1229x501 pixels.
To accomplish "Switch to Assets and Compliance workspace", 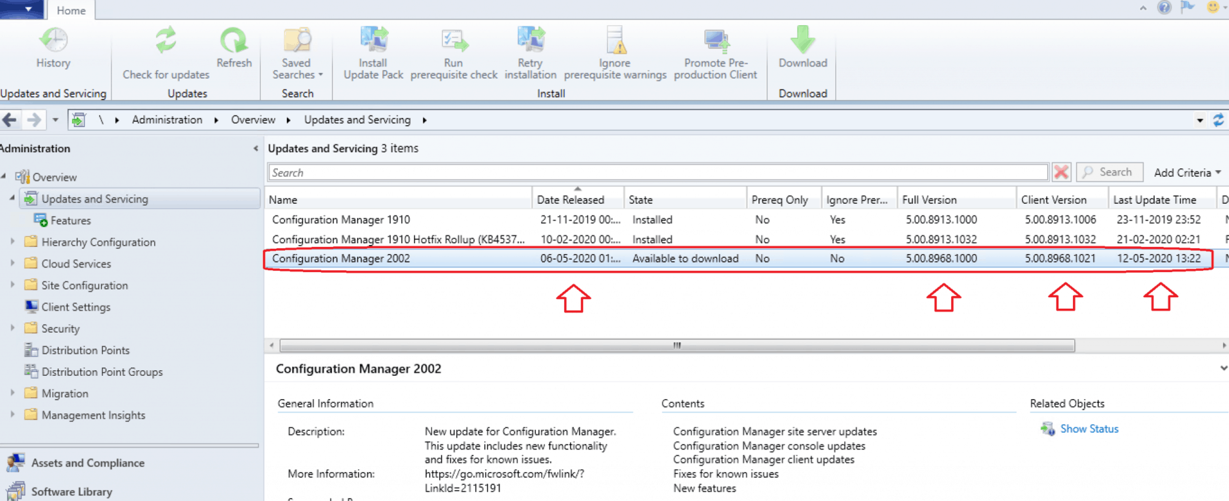I will click(x=88, y=463).
